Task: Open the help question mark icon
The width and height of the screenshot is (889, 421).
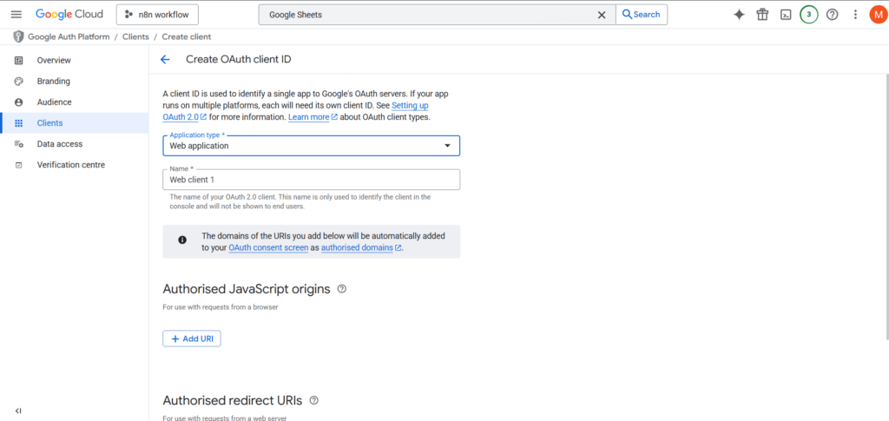Action: (x=832, y=14)
